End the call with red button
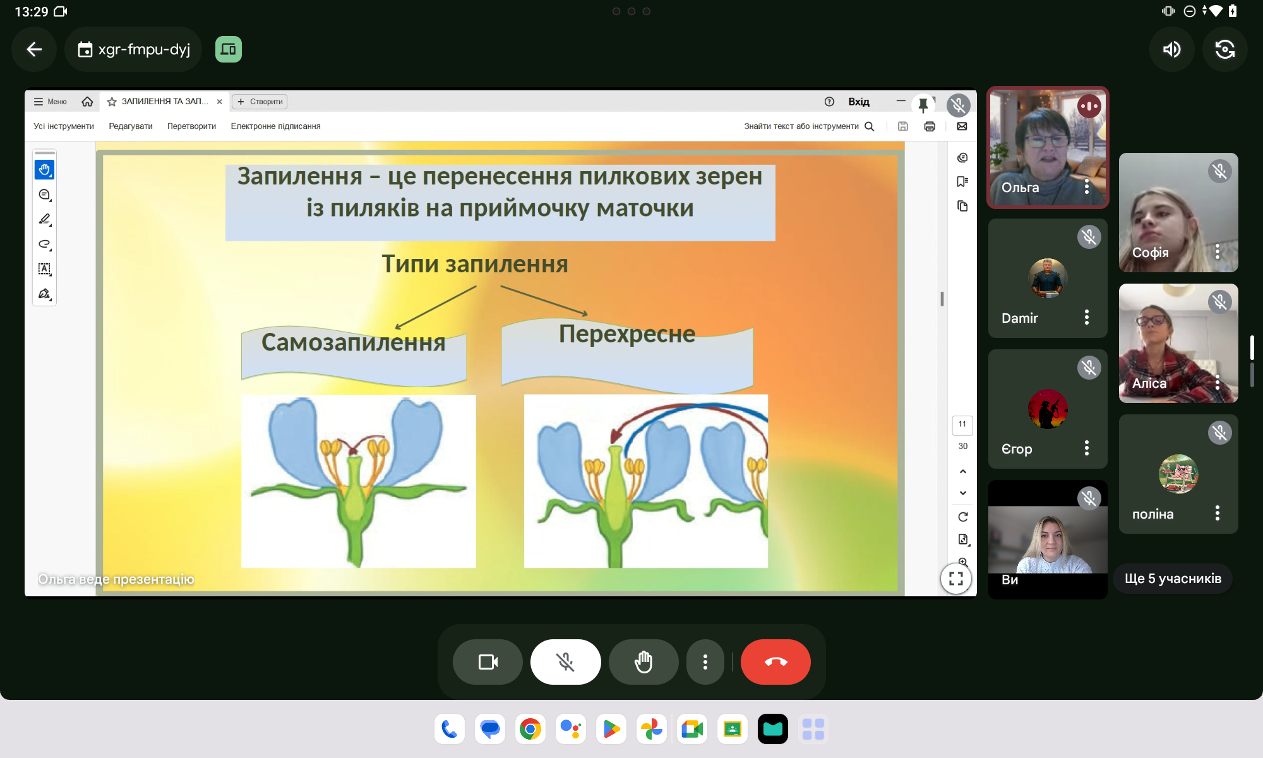 [775, 662]
